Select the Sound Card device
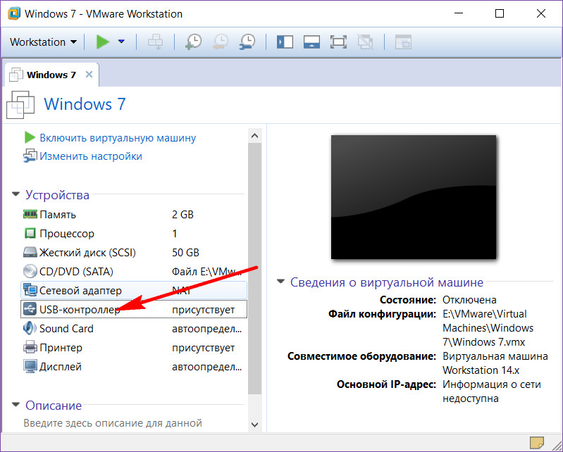The image size is (563, 452). tap(134, 329)
